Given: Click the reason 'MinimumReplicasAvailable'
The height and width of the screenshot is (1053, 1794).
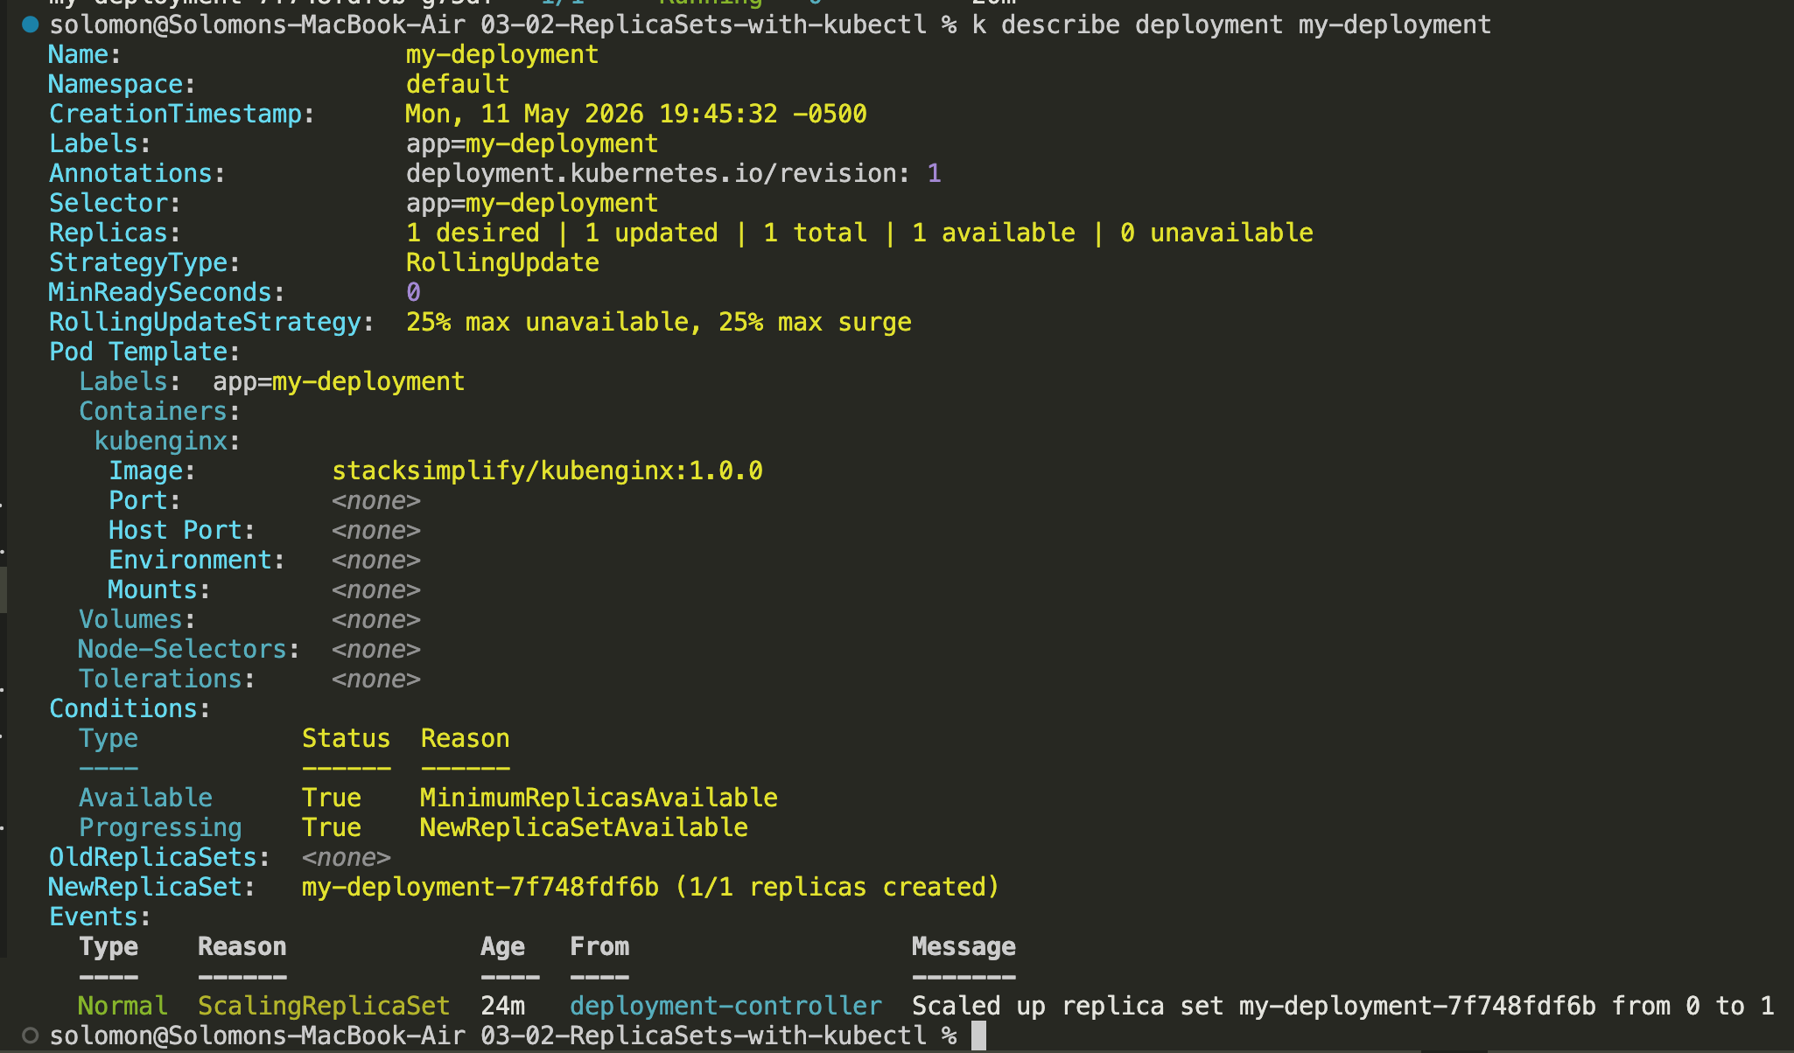Looking at the screenshot, I should tap(599, 798).
